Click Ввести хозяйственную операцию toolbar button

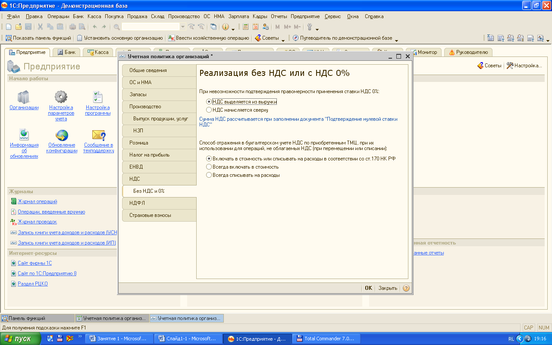tap(209, 38)
